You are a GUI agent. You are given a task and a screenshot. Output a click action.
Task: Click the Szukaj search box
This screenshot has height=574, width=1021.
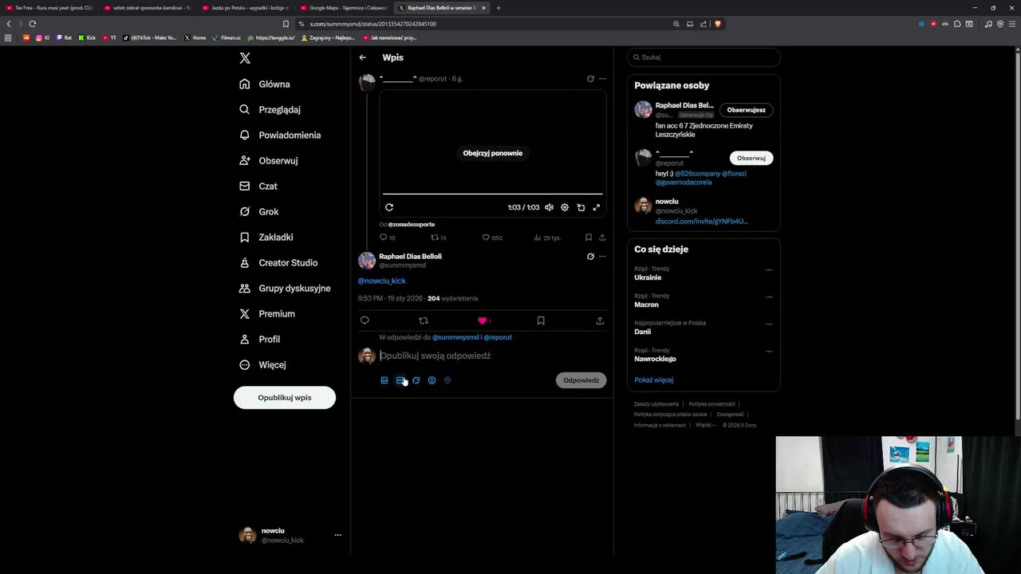point(703,57)
